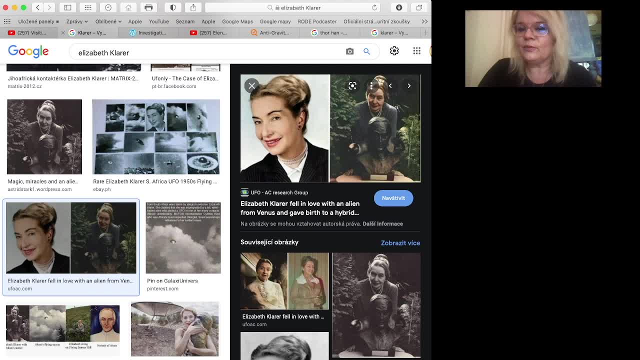Click the Související obrázky heading
The image size is (640, 360).
[x=269, y=242]
